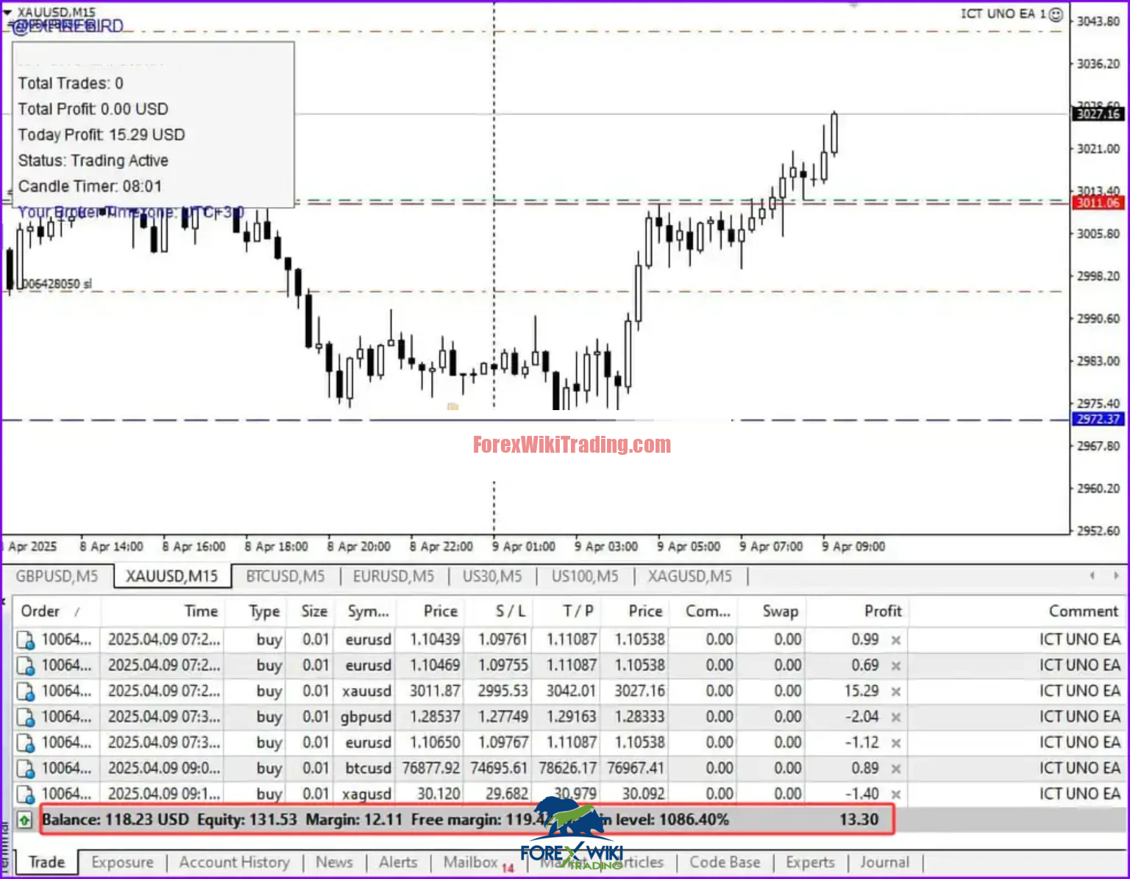The width and height of the screenshot is (1130, 879).
Task: Click the 'Today Profit: 15.29 USD' line
Action: pos(102,135)
